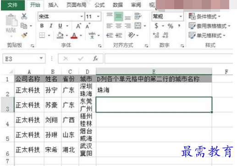237x166 pixels.
Task: Click the Cut scissors icon
Action: pos(24,17)
